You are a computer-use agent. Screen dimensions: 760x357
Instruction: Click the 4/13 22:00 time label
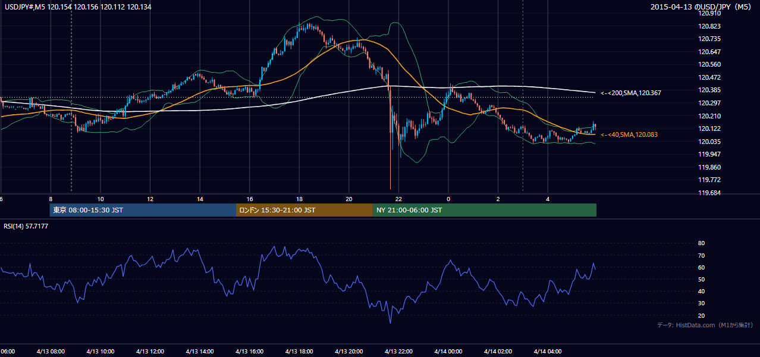coord(398,352)
